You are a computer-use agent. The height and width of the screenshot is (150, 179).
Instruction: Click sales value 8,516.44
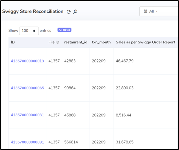124,115
